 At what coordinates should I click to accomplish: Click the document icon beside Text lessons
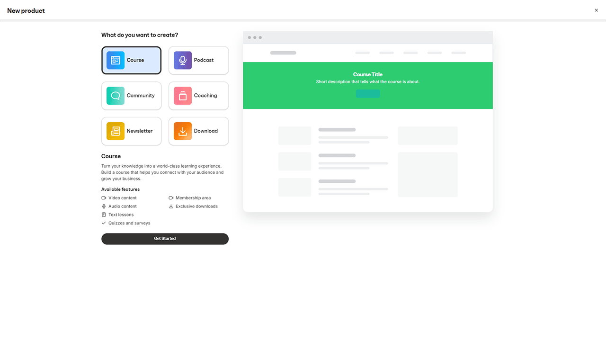click(104, 215)
